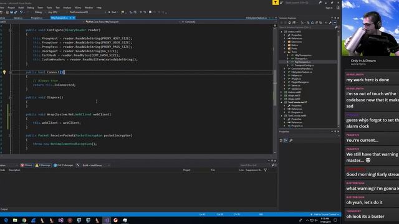The width and height of the screenshot is (399, 224).
Task: Open the Tools menu
Action: (49, 7)
